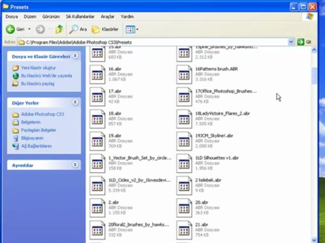The image size is (325, 243).
Task: Select the 16Patterns brush.ABR file icon
Action: click(184, 75)
